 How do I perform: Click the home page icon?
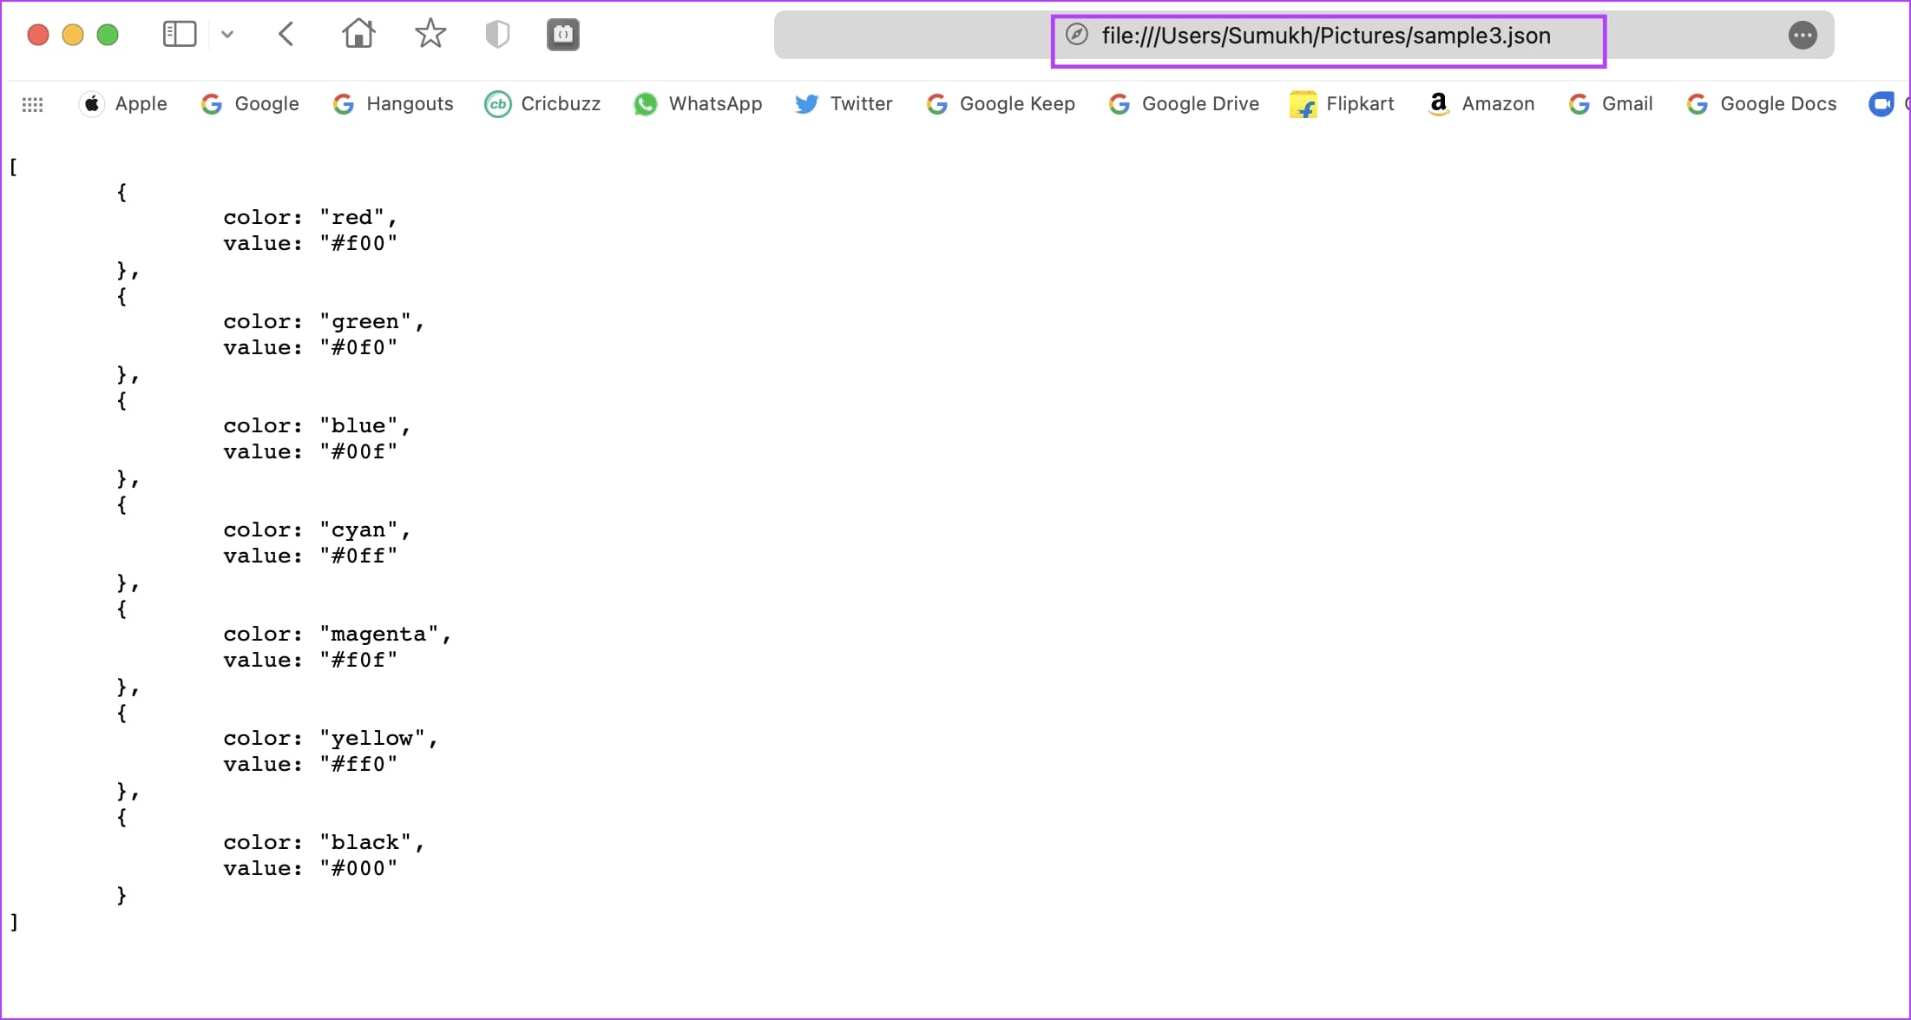(358, 34)
